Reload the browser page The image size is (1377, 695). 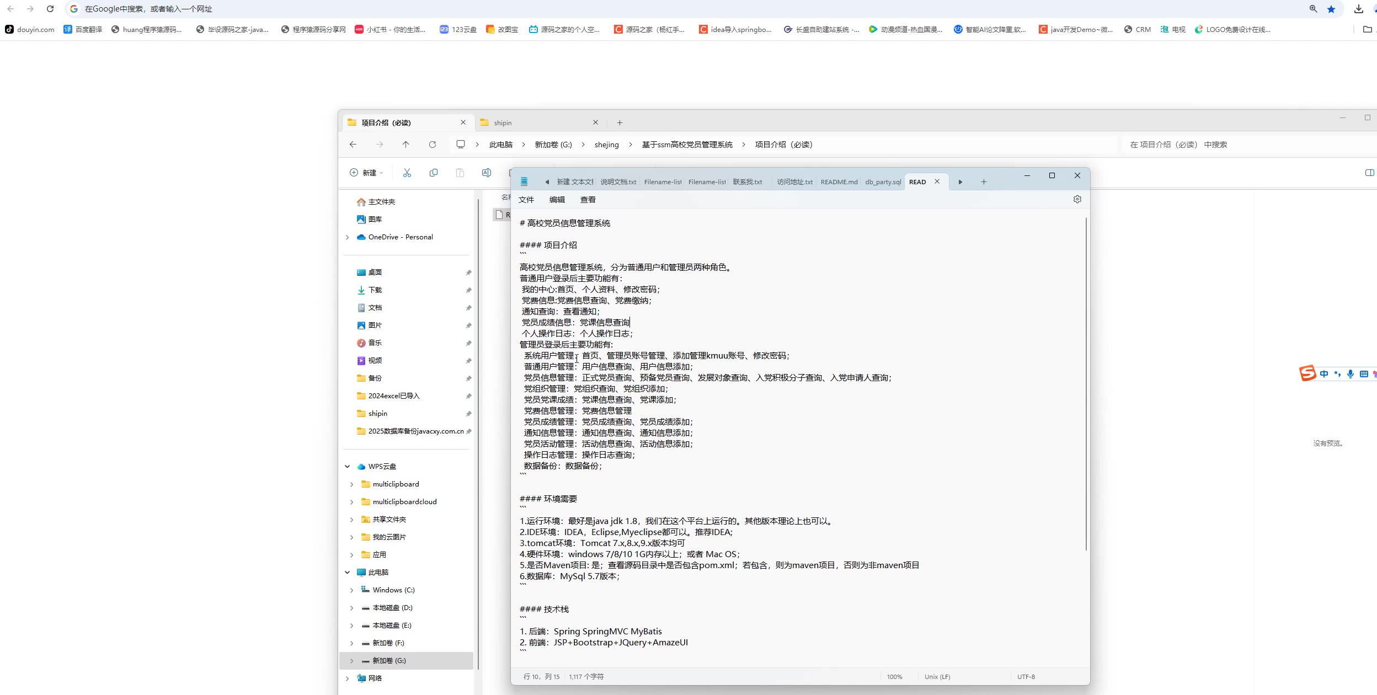pos(50,9)
